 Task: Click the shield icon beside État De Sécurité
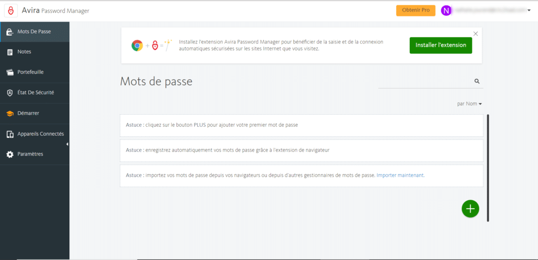[x=10, y=93]
